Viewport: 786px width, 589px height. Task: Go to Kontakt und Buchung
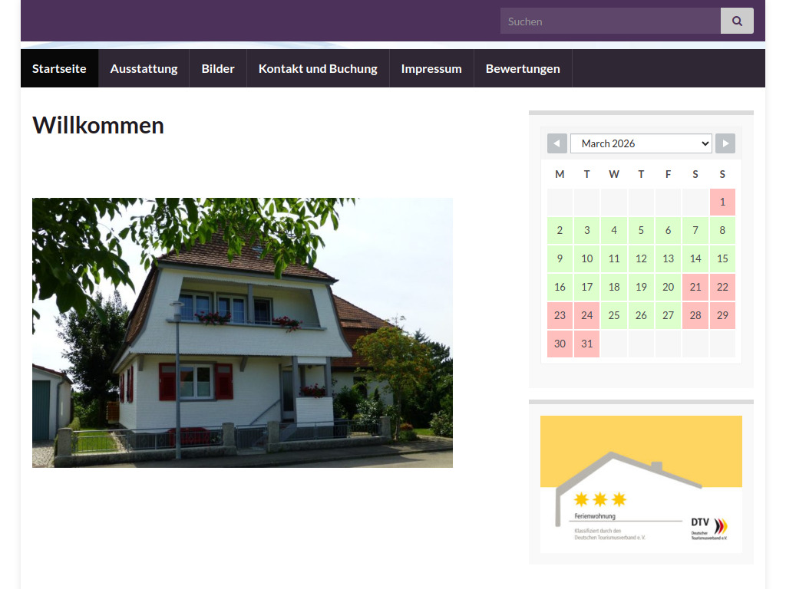pyautogui.click(x=318, y=67)
